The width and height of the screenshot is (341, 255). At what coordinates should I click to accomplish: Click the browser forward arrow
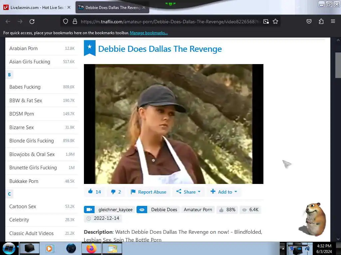click(20, 22)
